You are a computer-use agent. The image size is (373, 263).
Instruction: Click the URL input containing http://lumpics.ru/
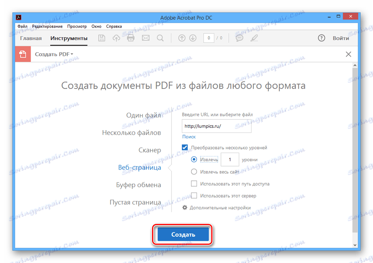[x=216, y=126]
